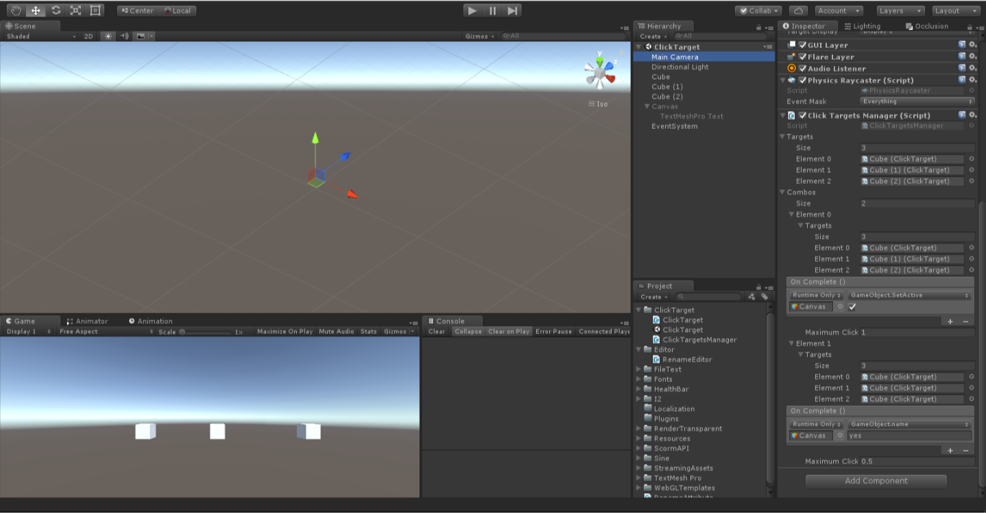The height and width of the screenshot is (513, 986).
Task: Toggle the Audio Listener checkbox
Action: point(802,69)
